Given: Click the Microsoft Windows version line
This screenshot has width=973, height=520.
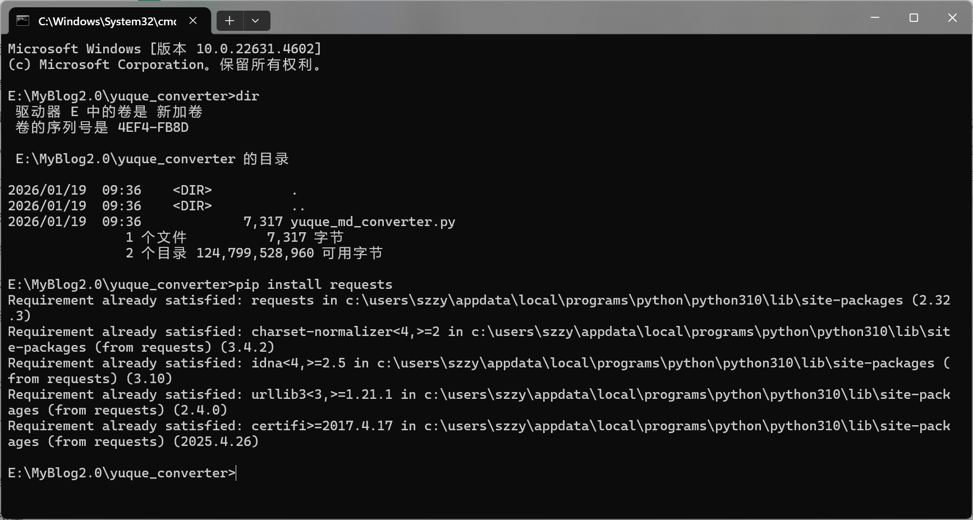Looking at the screenshot, I should (x=164, y=49).
